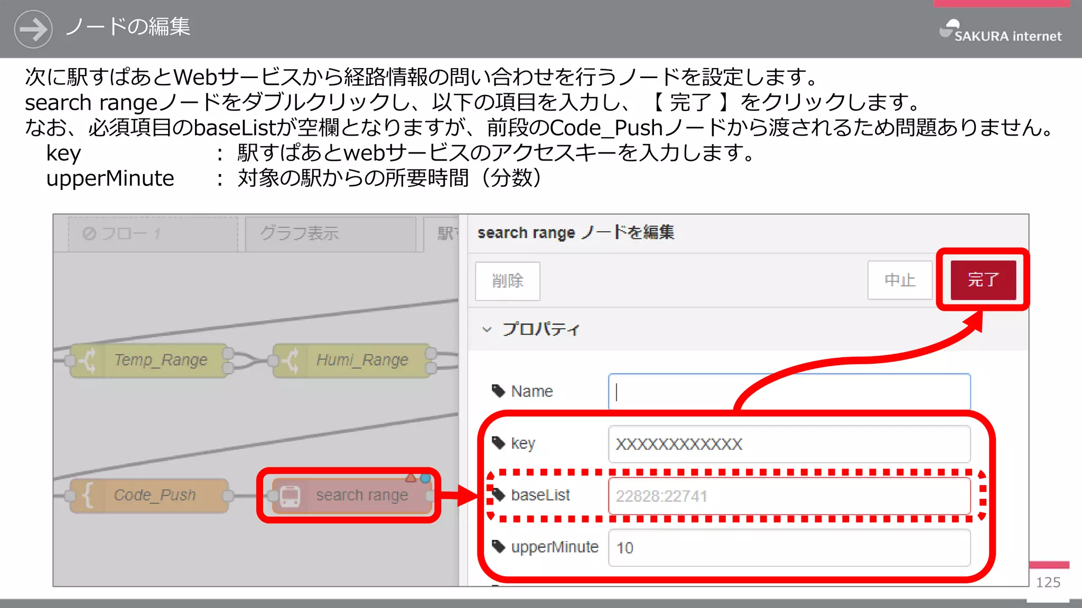Click the tag icon beside baseList label
Screen dimensions: 1082x608
[x=498, y=495]
